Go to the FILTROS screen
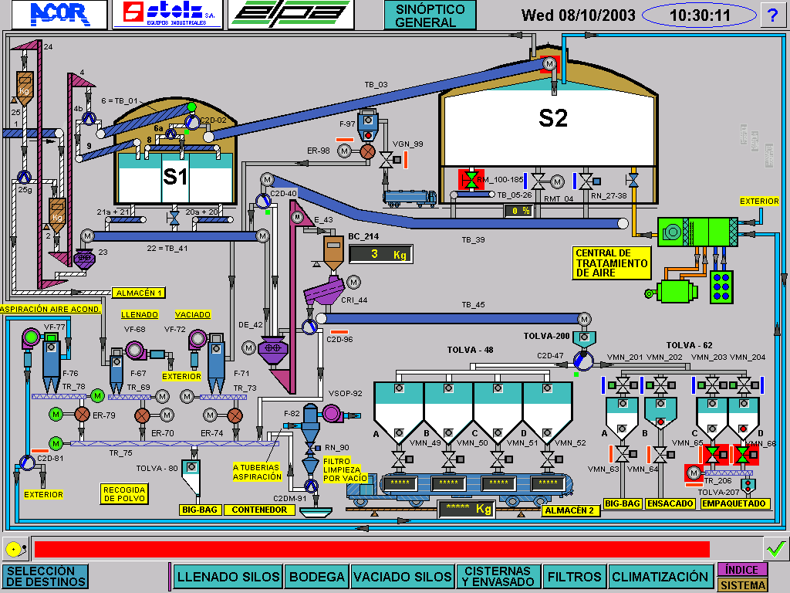The width and height of the screenshot is (790, 593). click(x=574, y=576)
